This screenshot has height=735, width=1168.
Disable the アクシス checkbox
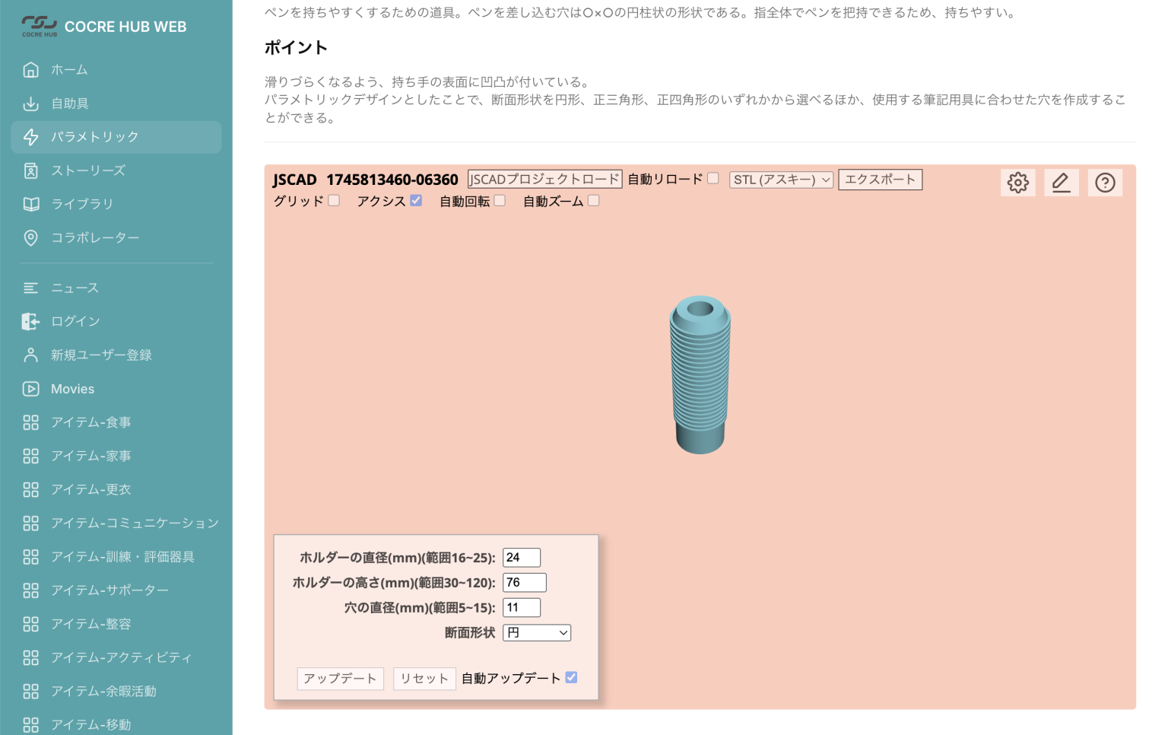coord(415,199)
